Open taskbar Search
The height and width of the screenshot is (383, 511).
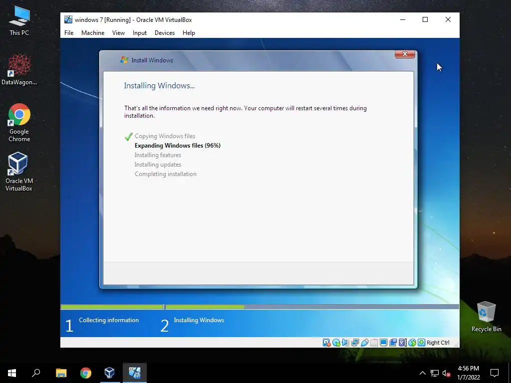tap(36, 373)
